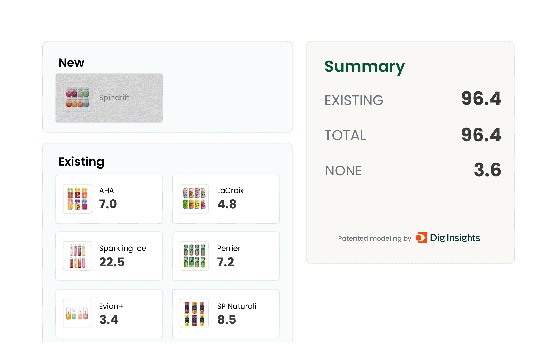Click the Sparkling Ice bottles thumbnail
The height and width of the screenshot is (344, 552).
coord(77,256)
